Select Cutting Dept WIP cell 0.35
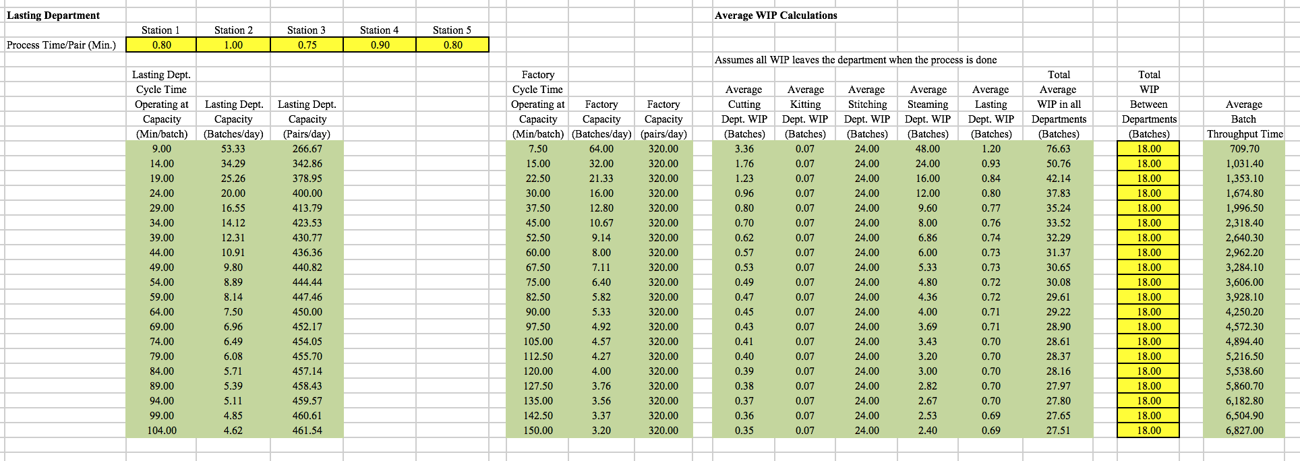The width and height of the screenshot is (1300, 461). point(744,430)
